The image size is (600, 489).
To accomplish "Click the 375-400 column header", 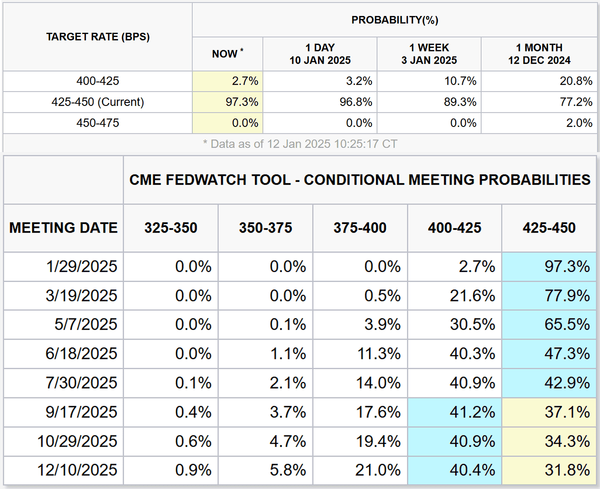I will pos(360,228).
